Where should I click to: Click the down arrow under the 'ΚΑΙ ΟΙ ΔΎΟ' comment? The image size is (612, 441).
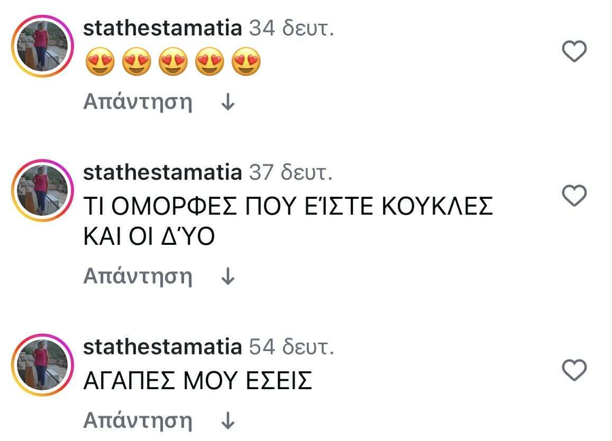(x=227, y=276)
